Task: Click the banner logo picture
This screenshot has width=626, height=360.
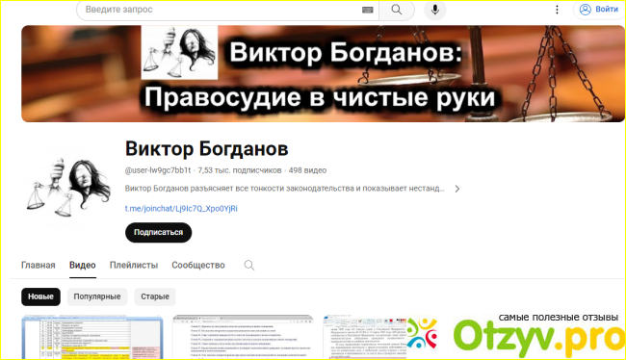Action: coord(180,52)
